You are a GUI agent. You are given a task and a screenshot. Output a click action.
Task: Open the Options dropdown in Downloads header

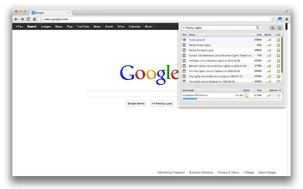[x=275, y=90]
